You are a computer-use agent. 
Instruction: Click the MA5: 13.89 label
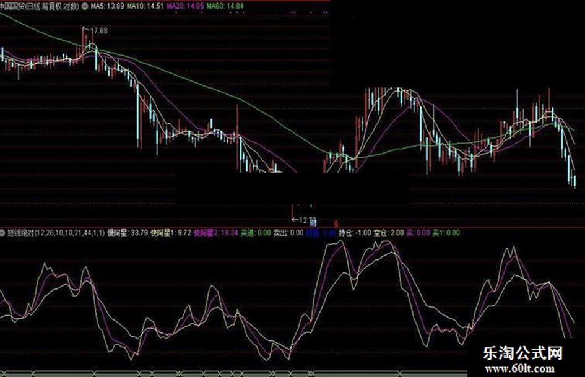coord(107,6)
